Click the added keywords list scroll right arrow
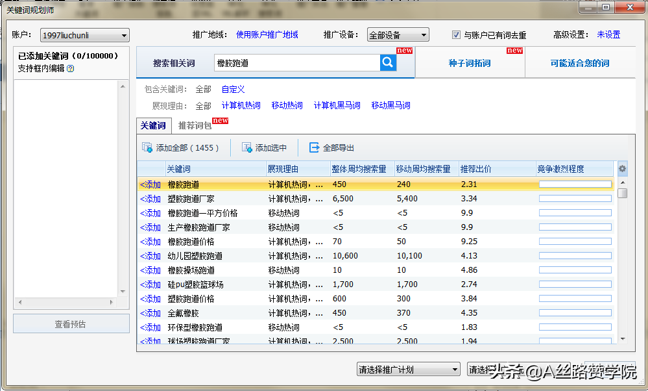This screenshot has height=391, width=648. tap(111, 303)
